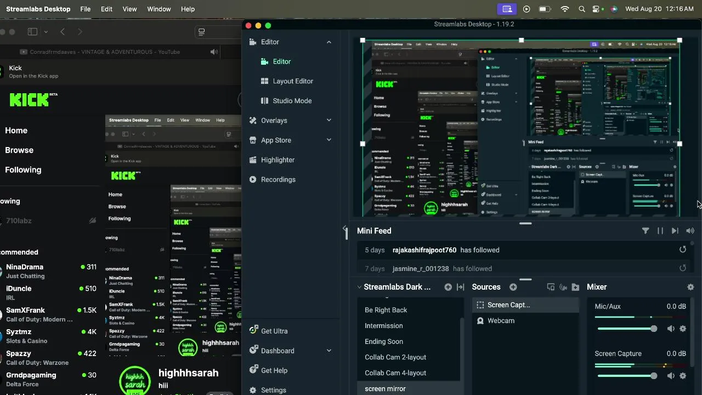
Task: Check battery status icon in menu bar
Action: click(545, 9)
